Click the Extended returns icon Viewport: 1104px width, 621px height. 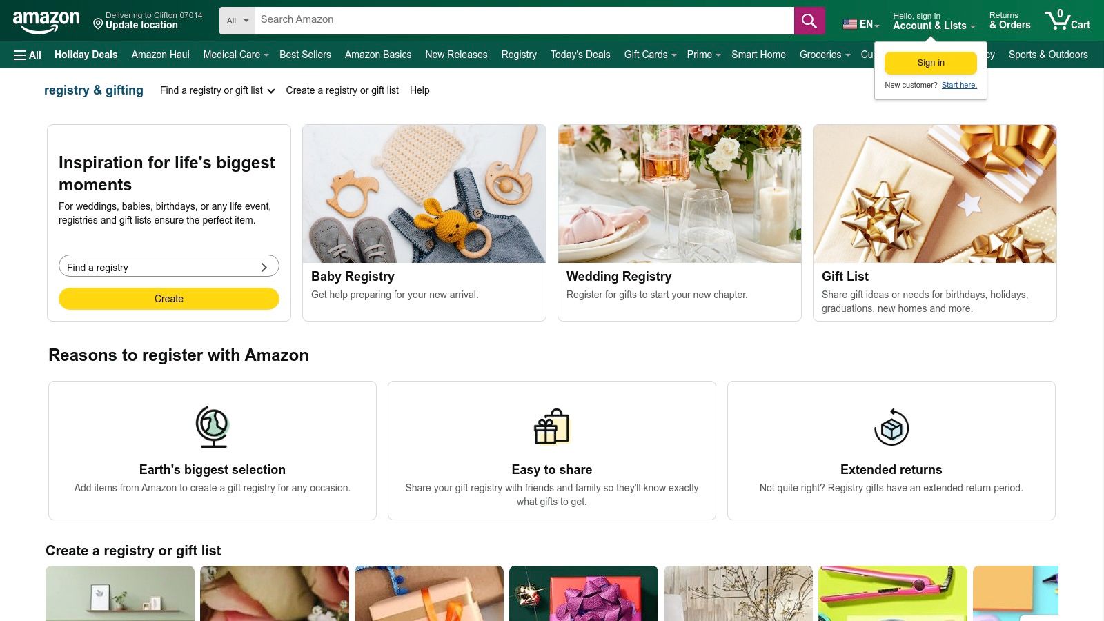pyautogui.click(x=891, y=426)
